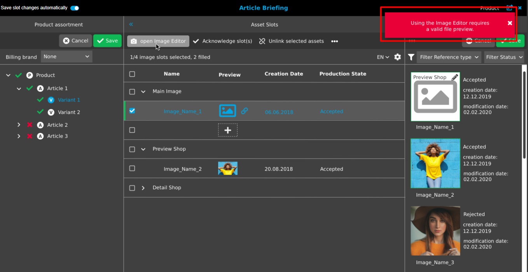
Task: Add a new asset slot with the plus icon
Action: (227, 130)
